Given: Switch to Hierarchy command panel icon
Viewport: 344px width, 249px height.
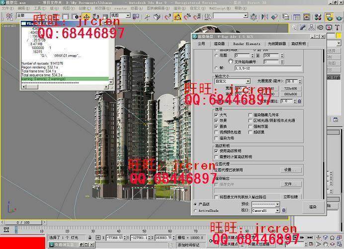Looking at the screenshot, I should tap(311, 27).
